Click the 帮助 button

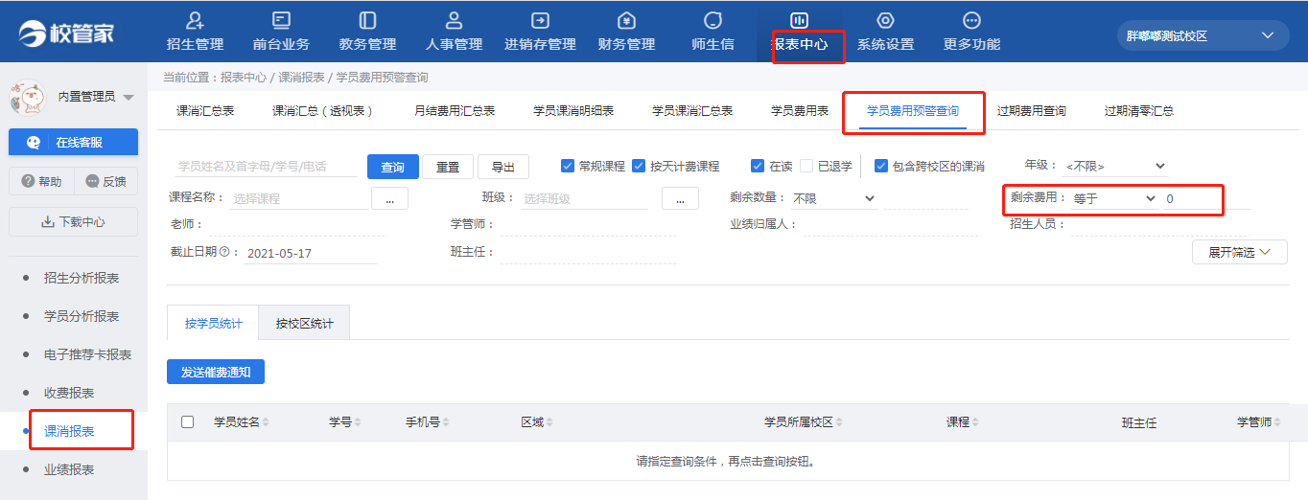coord(41,181)
